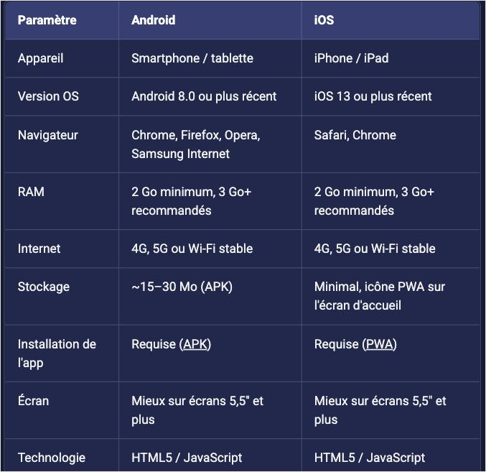Click the Version OS row label
The width and height of the screenshot is (486, 472).
(x=48, y=96)
